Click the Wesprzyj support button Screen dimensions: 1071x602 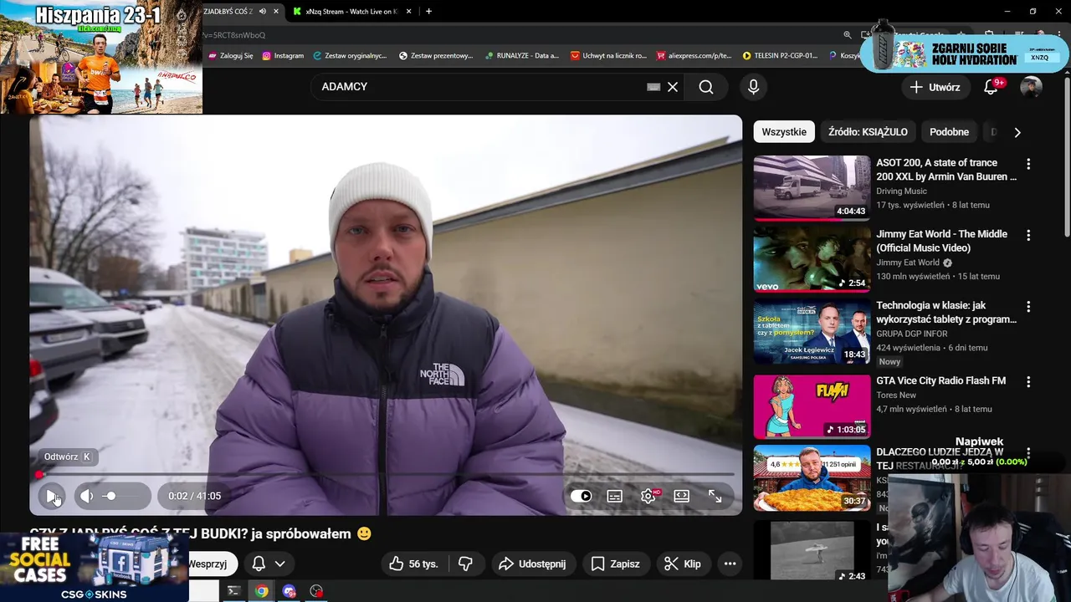tap(213, 564)
